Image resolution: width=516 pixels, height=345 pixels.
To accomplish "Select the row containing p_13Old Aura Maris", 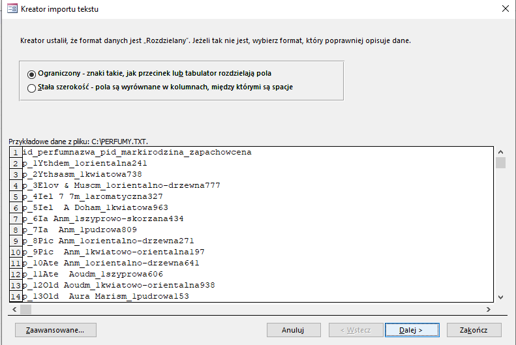I will pyautogui.click(x=251, y=296).
